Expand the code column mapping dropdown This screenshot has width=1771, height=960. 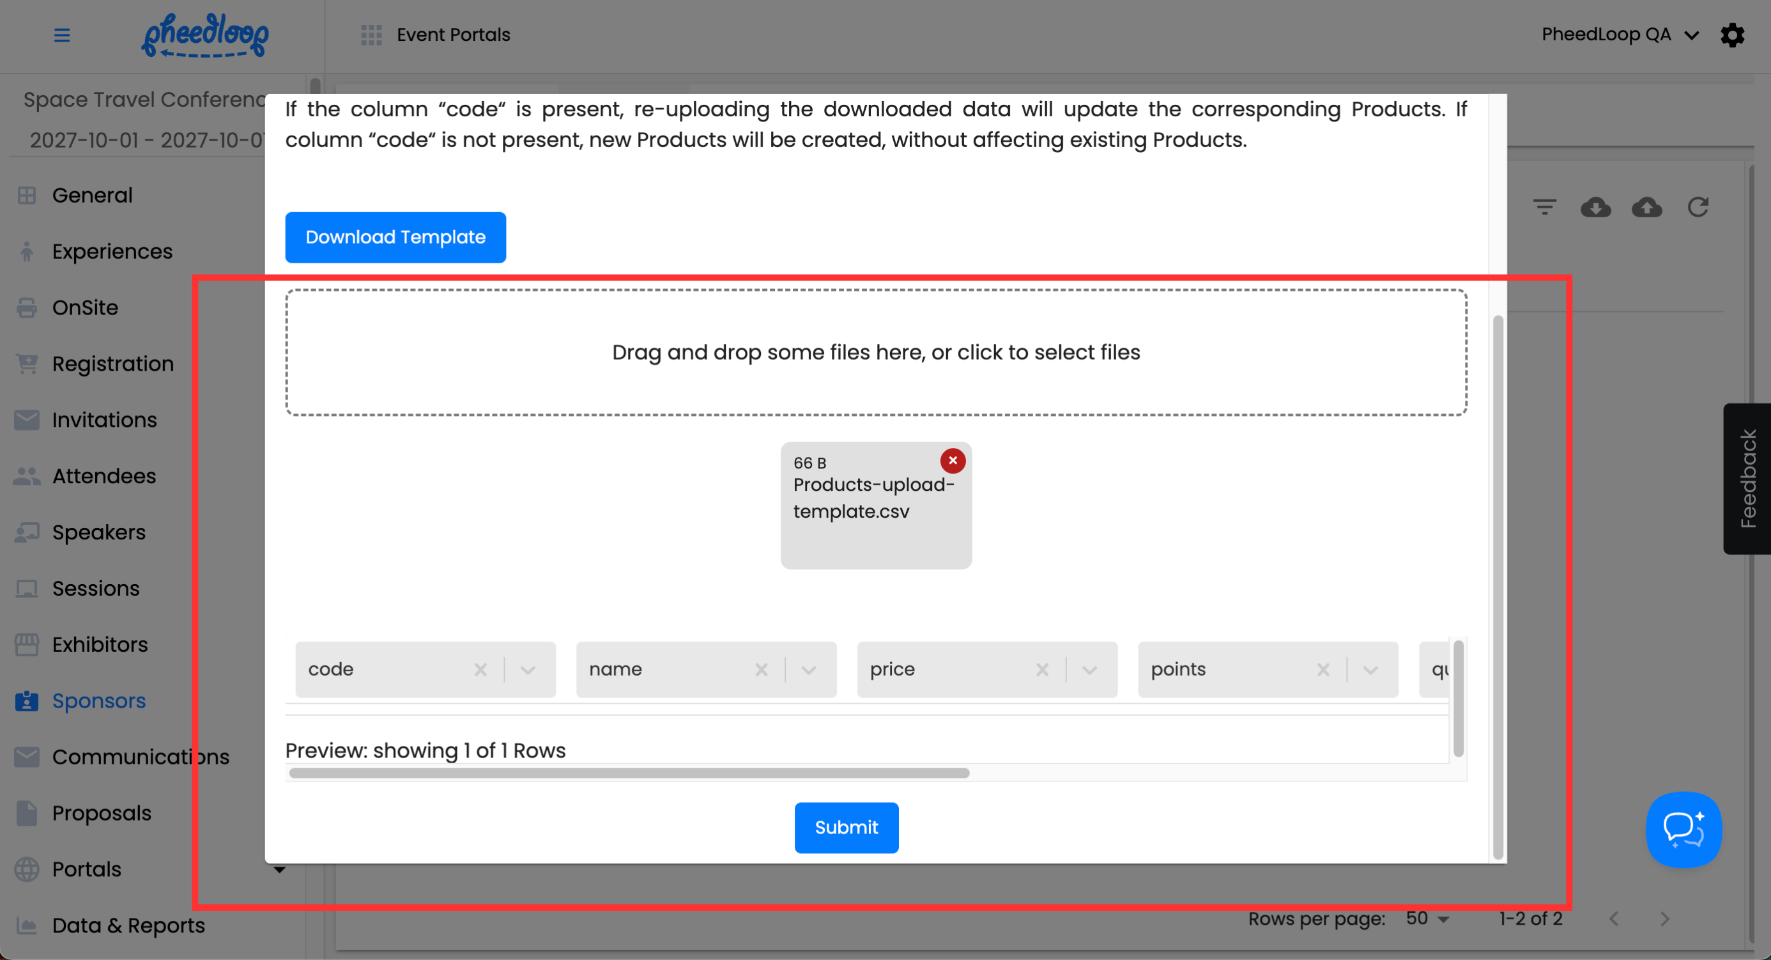[x=528, y=670]
